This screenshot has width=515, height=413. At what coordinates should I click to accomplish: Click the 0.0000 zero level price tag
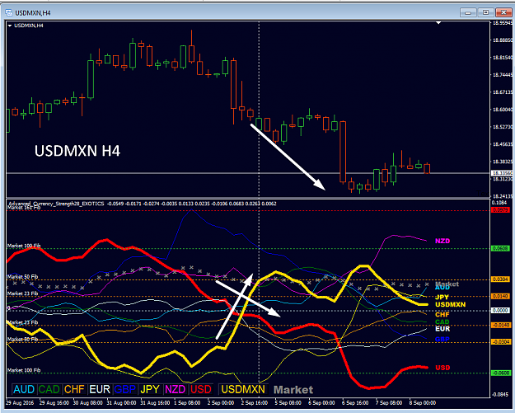click(x=500, y=310)
